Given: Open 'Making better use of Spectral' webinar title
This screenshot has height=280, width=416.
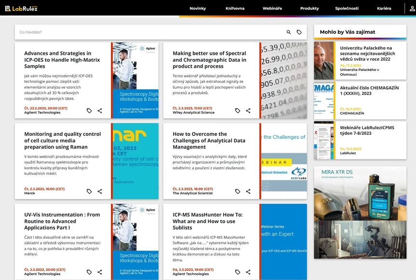Looking at the screenshot, I should [209, 60].
